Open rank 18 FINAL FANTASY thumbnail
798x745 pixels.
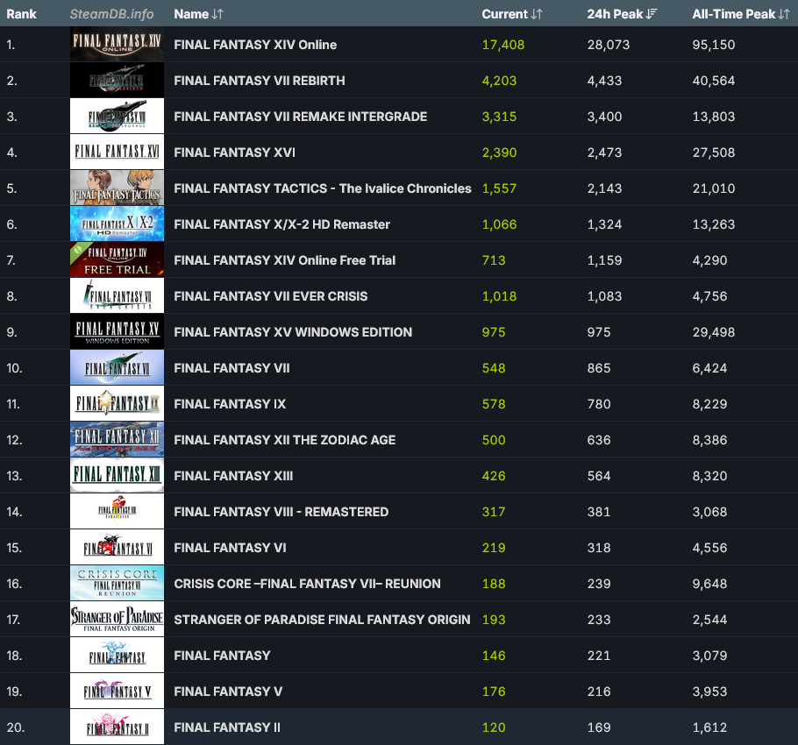point(117,656)
